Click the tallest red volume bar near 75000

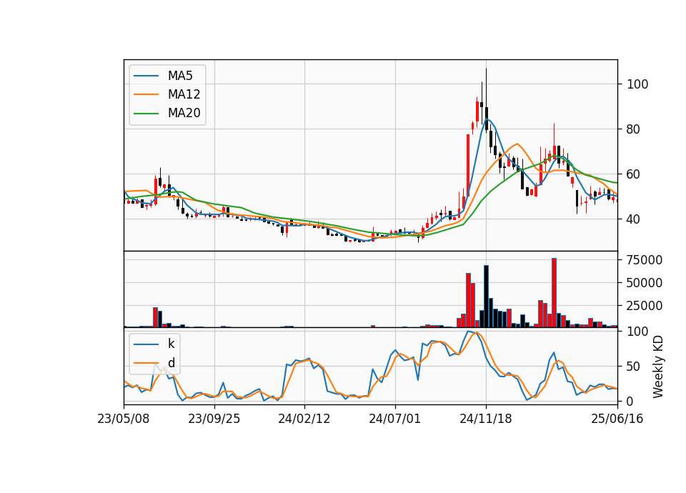554,293
